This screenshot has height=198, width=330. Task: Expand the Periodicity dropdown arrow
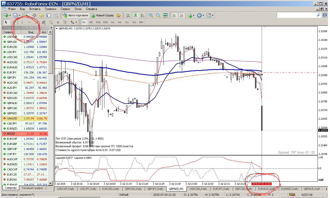point(203,15)
